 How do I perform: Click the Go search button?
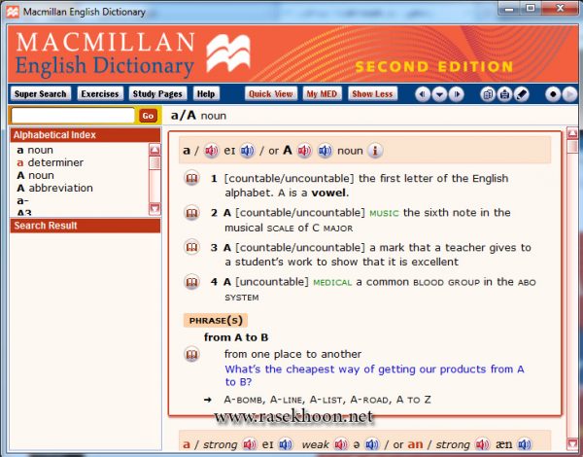[x=148, y=116]
